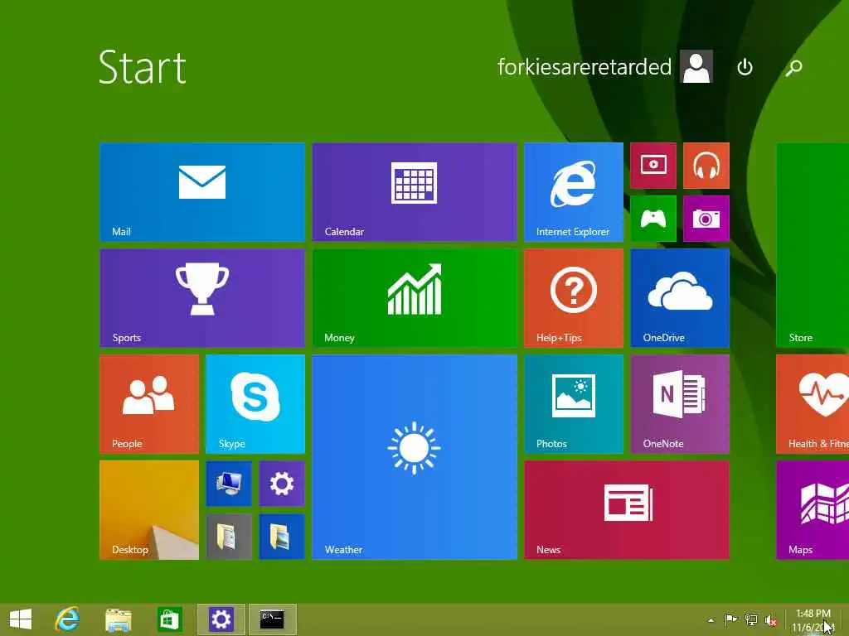Open the Maps tile
Screen dimensions: 849x636
813,510
